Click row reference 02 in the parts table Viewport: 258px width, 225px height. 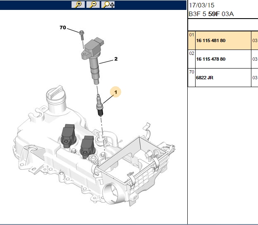click(191, 53)
